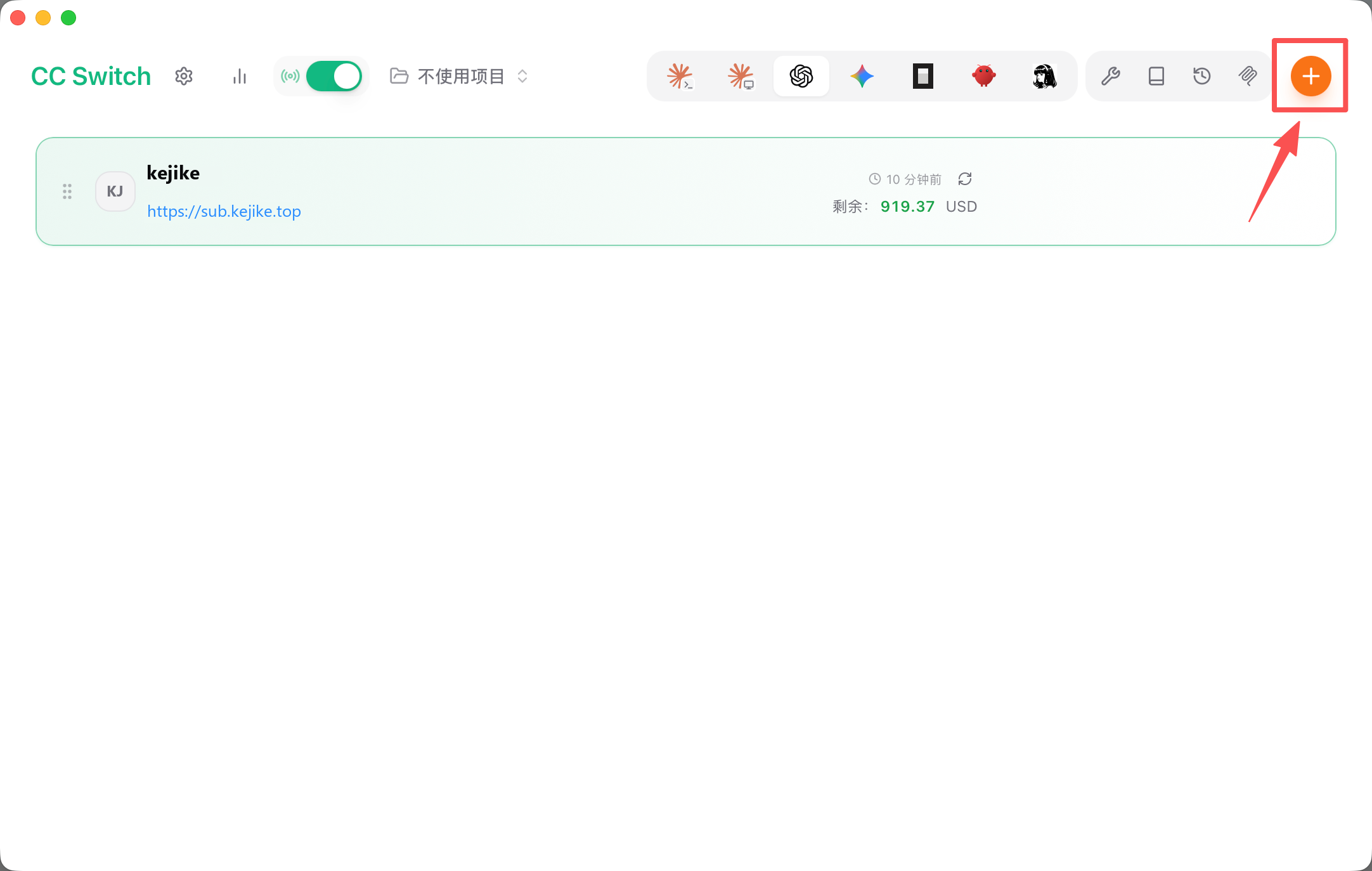This screenshot has height=871, width=1372.
Task: Click the KJ provider avatar
Action: pos(115,191)
